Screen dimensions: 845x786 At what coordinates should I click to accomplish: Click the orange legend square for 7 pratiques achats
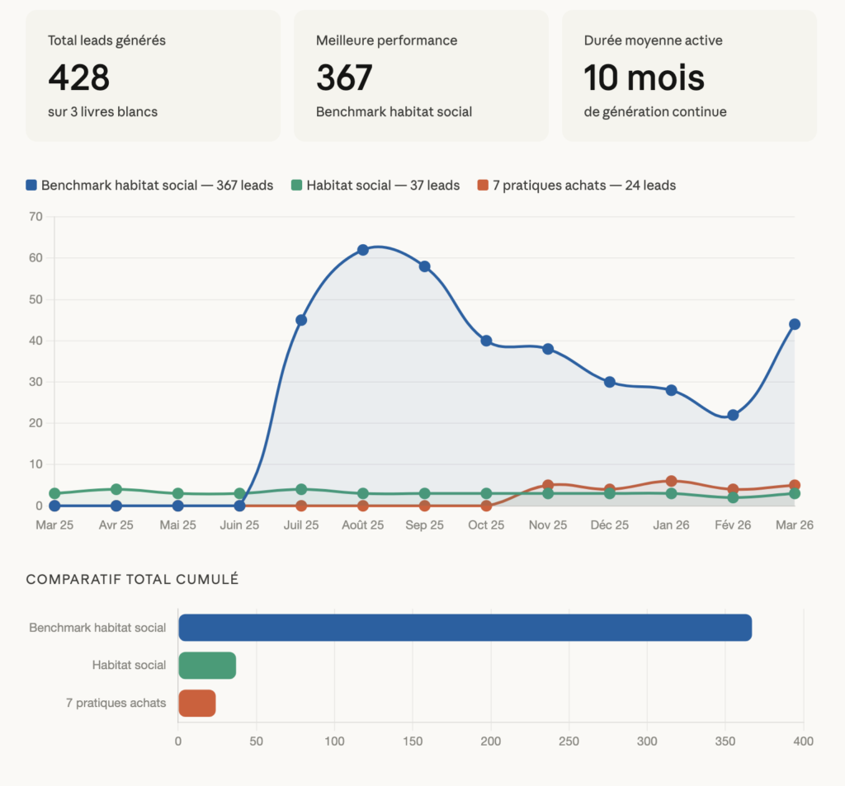click(x=483, y=186)
